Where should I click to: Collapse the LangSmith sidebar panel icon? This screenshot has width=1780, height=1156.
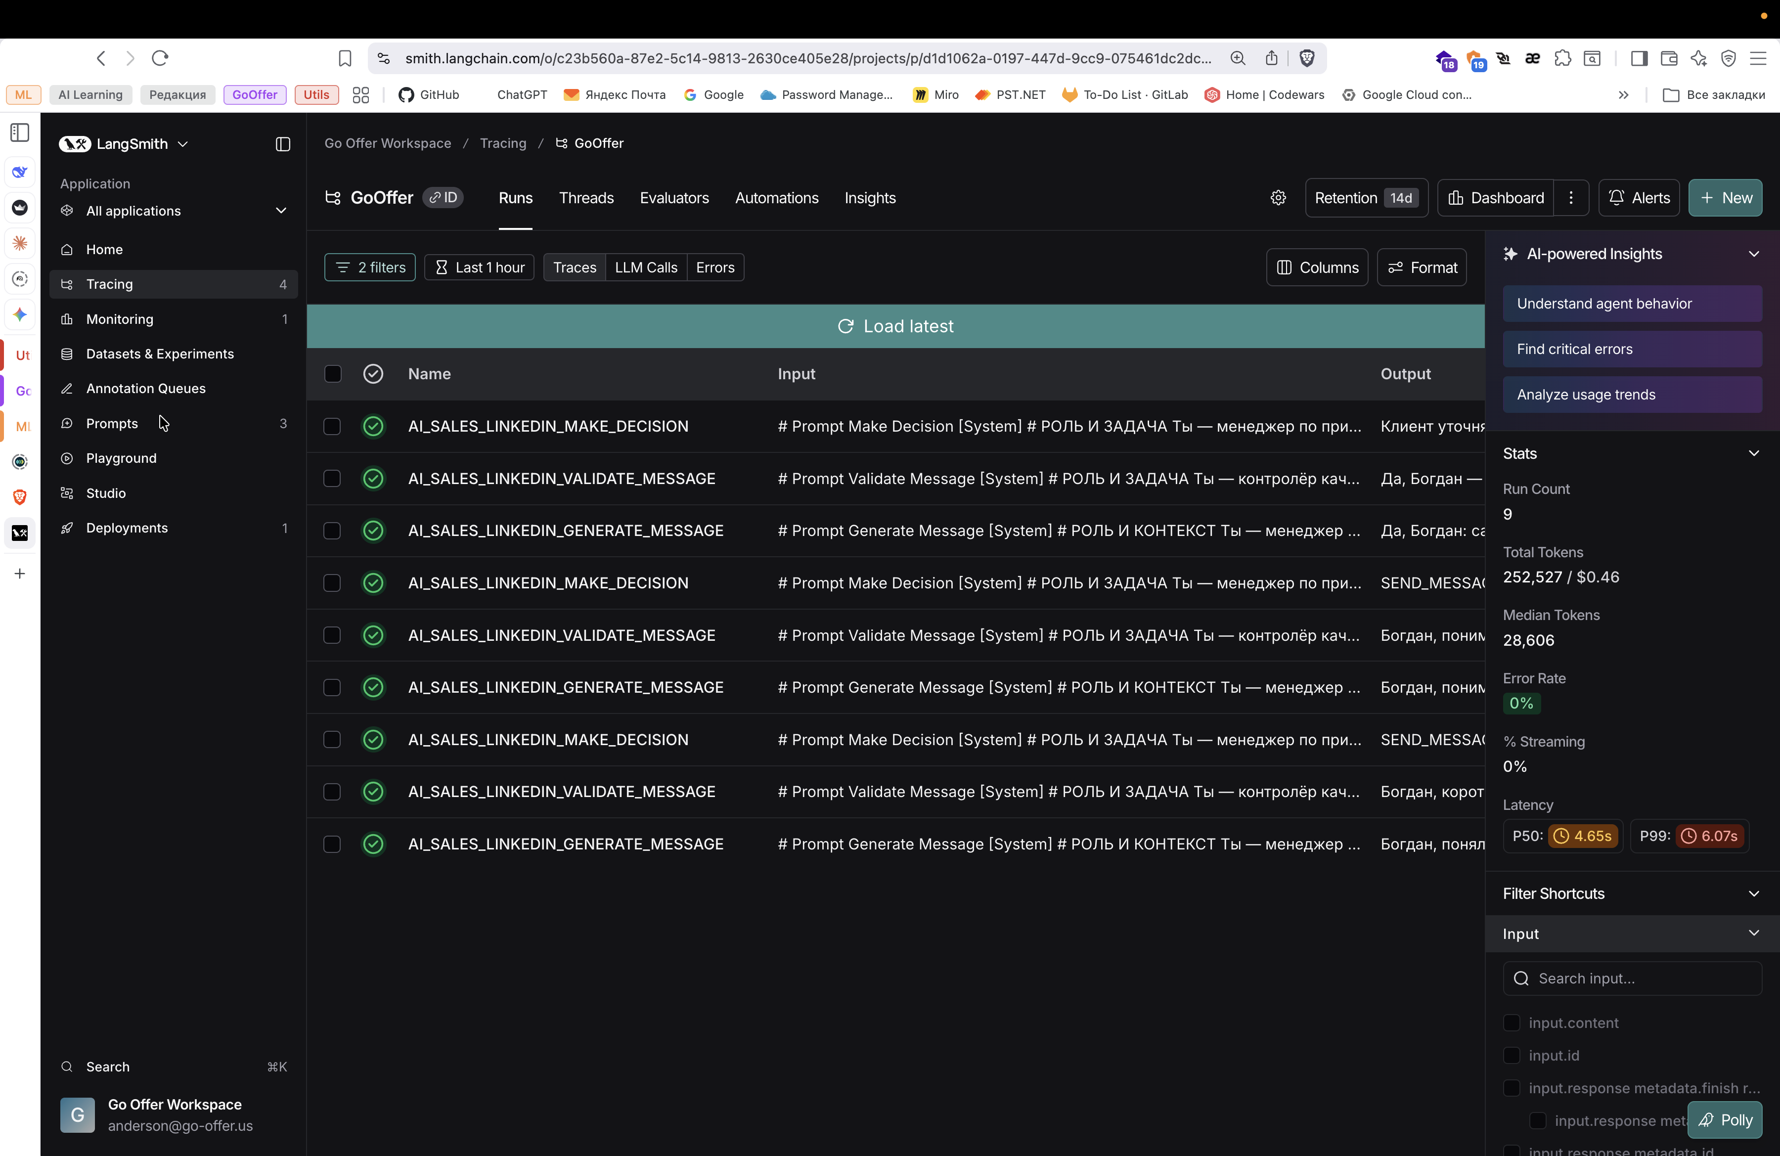[x=283, y=143]
